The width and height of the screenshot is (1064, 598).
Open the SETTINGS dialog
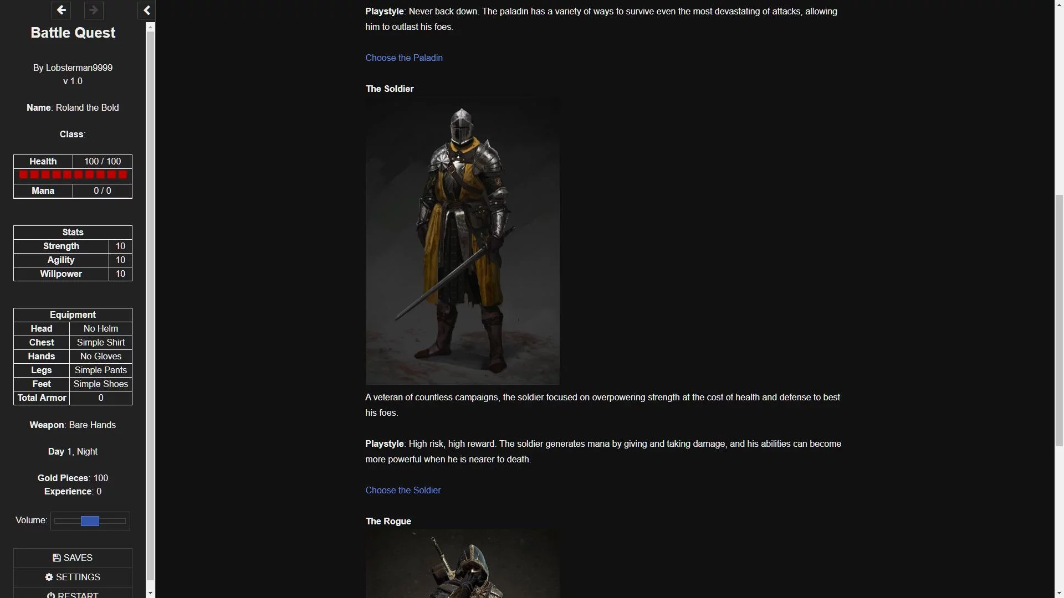(x=73, y=577)
